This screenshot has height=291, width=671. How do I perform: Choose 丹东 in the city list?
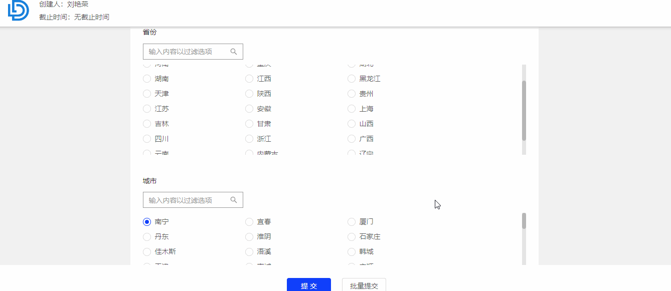(x=147, y=237)
